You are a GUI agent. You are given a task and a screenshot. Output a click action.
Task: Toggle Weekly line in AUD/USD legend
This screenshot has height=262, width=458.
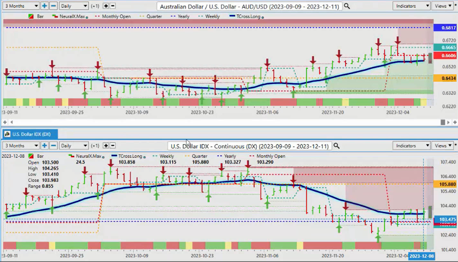209,16
